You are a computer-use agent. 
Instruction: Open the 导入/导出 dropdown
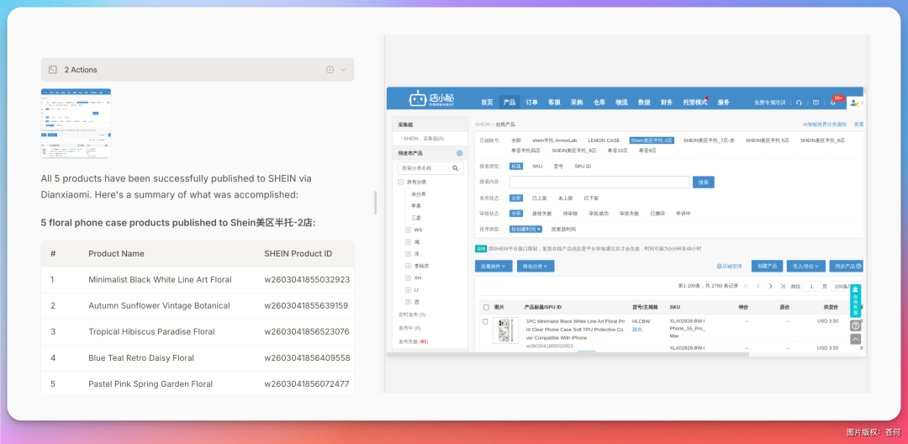pyautogui.click(x=805, y=267)
